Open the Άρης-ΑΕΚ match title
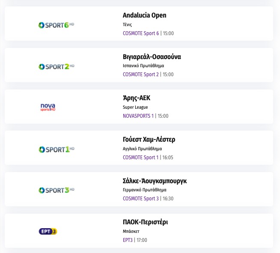 pyautogui.click(x=137, y=98)
